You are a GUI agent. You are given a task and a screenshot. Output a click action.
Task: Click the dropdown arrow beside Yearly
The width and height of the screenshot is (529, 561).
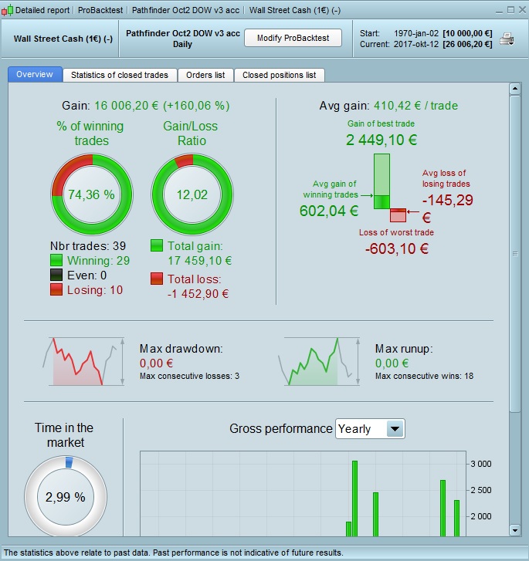click(395, 428)
